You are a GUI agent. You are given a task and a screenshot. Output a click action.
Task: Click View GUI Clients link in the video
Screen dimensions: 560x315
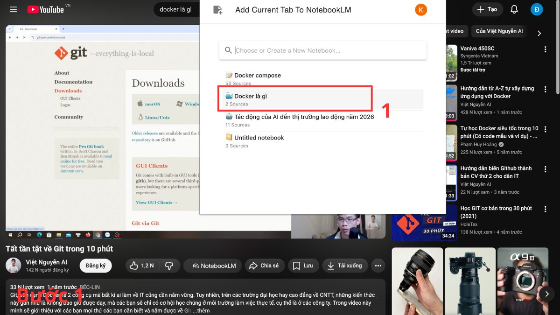pos(157,203)
